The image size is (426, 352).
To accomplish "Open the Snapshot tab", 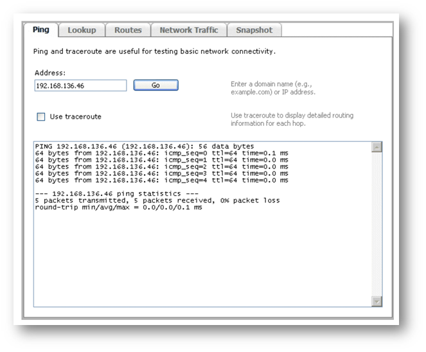I will pos(254,30).
